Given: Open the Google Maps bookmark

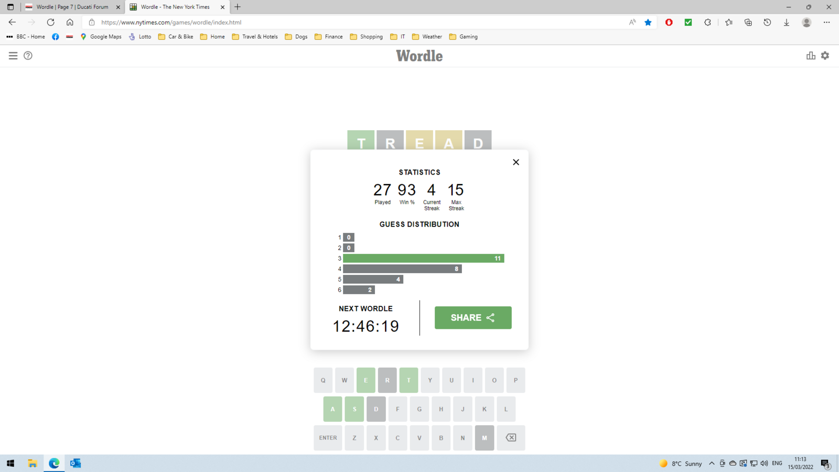Looking at the screenshot, I should [x=101, y=37].
